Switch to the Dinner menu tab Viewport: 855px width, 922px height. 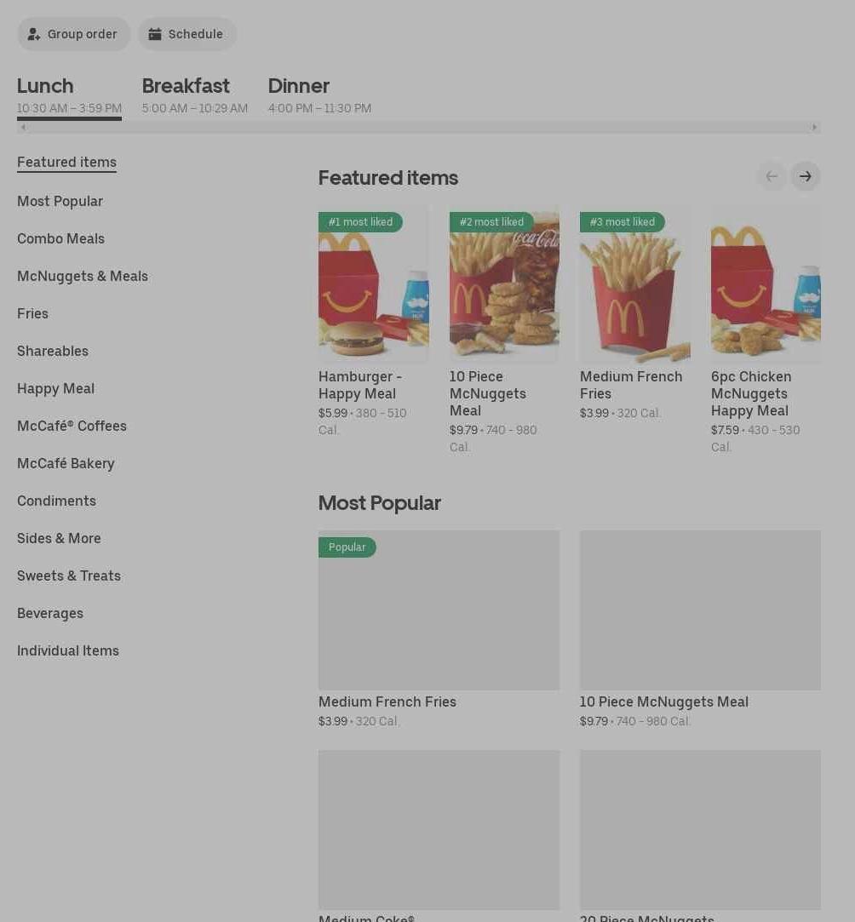pos(319,95)
